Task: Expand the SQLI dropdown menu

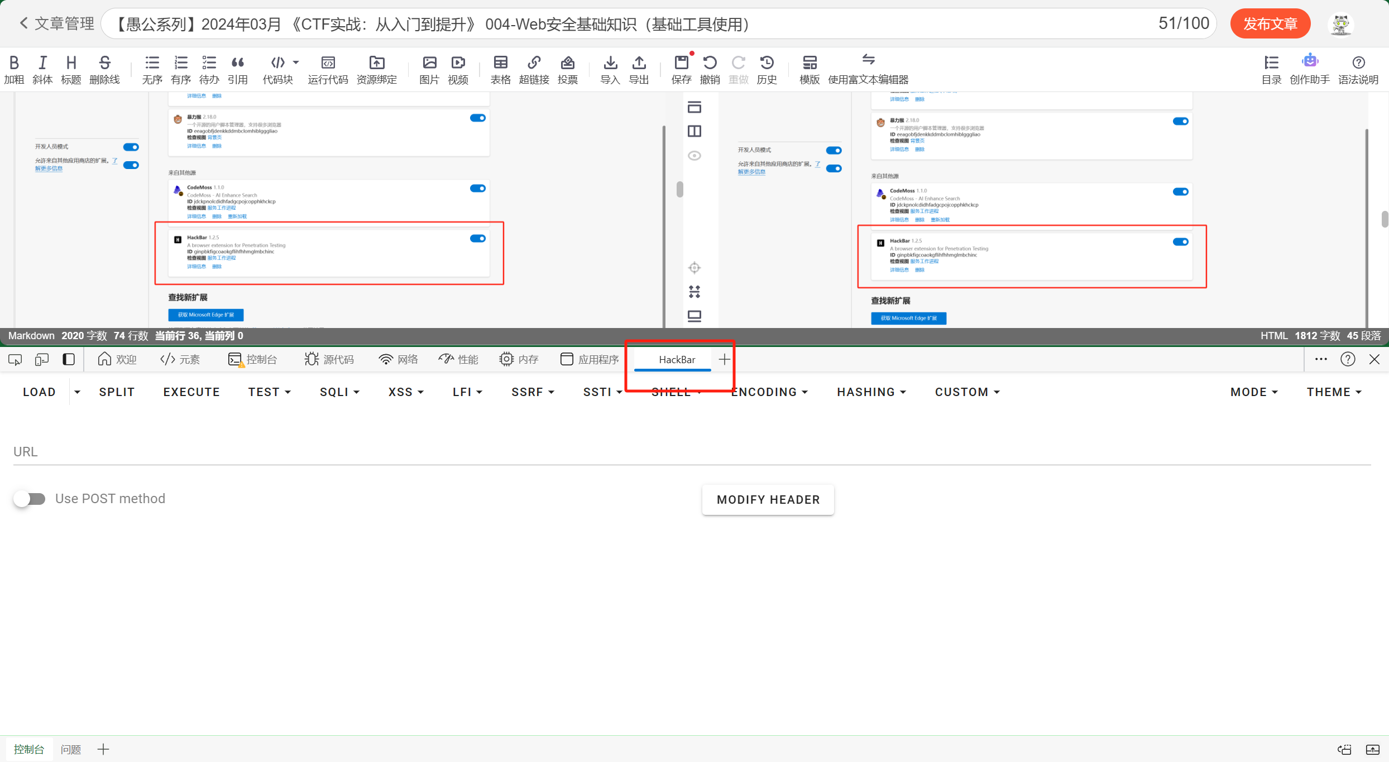Action: coord(339,392)
